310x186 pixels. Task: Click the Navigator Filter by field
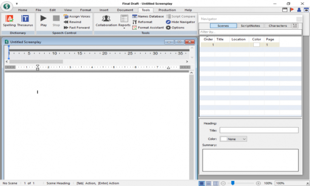click(250, 32)
